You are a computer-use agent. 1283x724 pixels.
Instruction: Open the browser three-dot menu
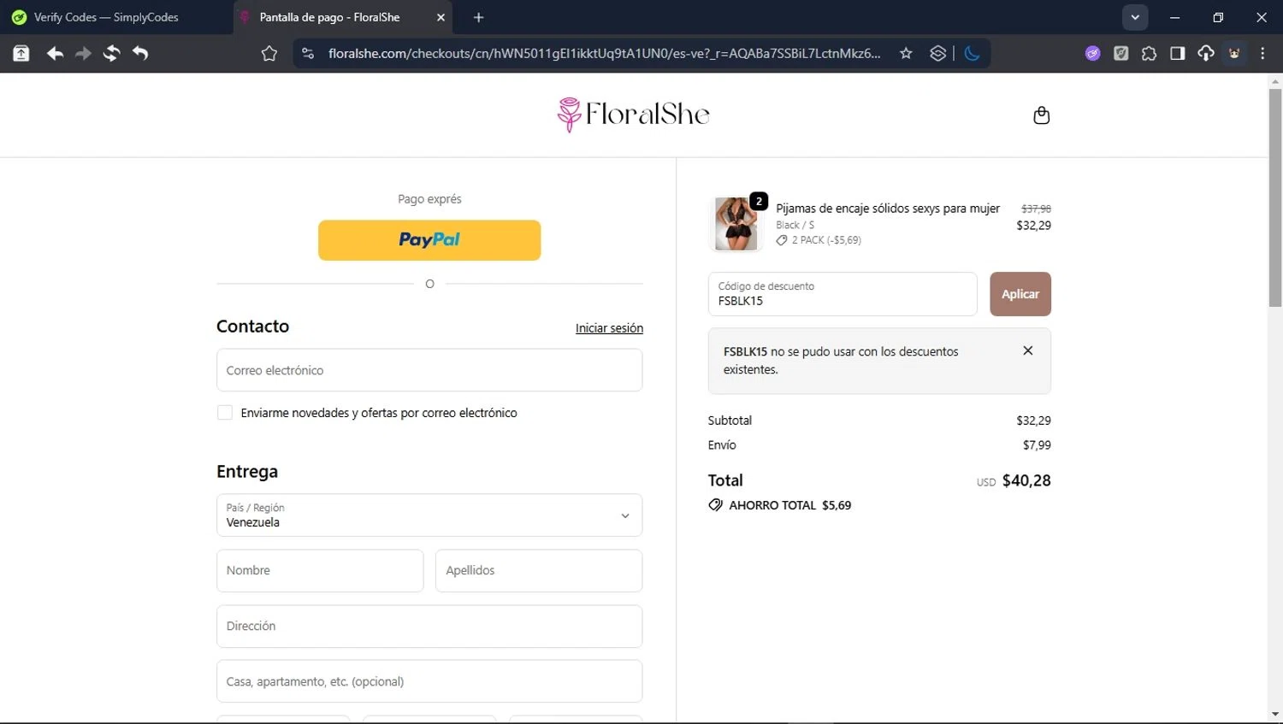(1262, 54)
